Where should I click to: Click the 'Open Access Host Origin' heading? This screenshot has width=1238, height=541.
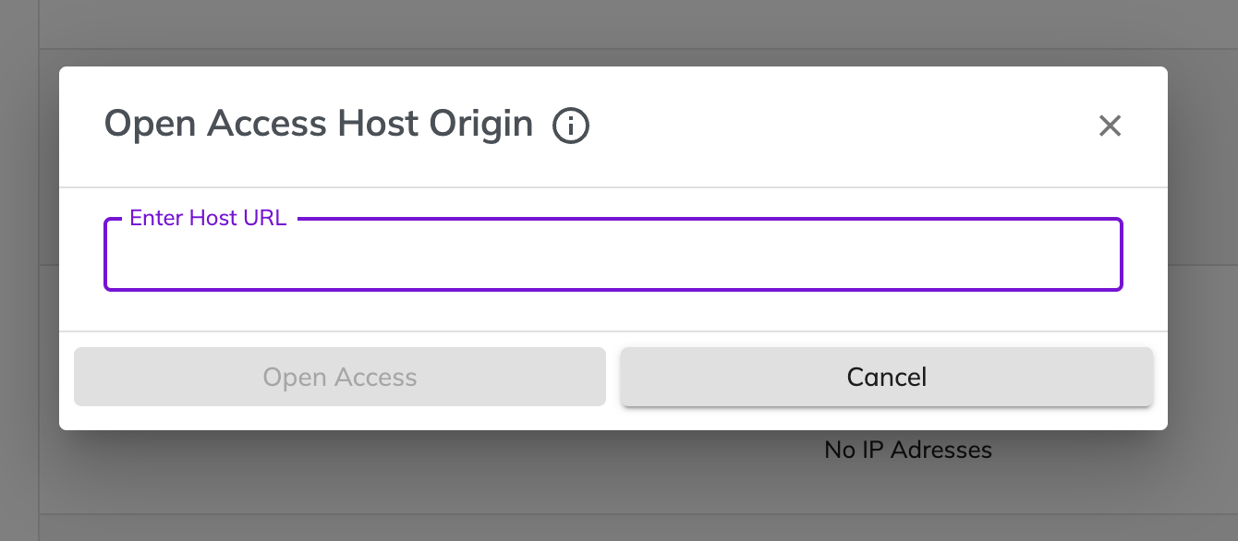(319, 124)
